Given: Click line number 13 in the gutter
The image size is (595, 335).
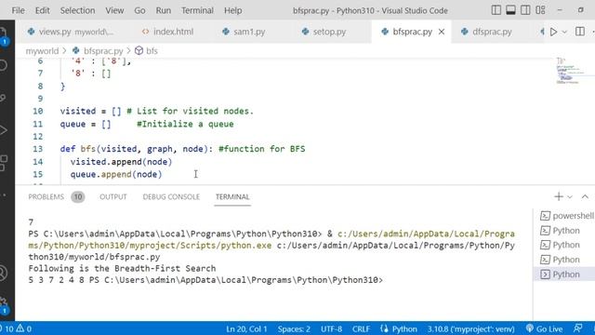Looking at the screenshot, I should click(x=37, y=149).
